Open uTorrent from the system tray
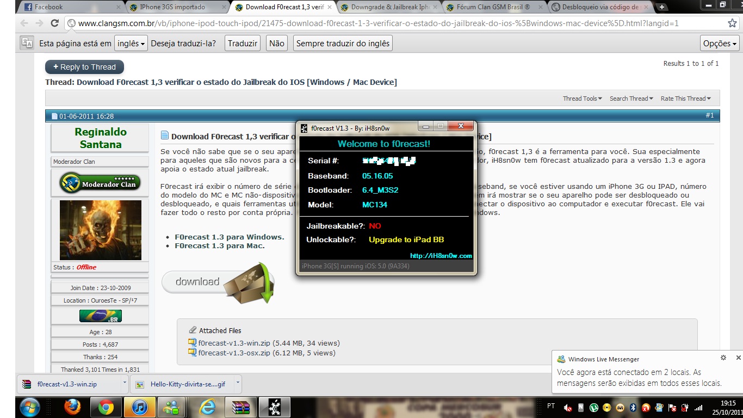This screenshot has width=743, height=418. (x=594, y=407)
